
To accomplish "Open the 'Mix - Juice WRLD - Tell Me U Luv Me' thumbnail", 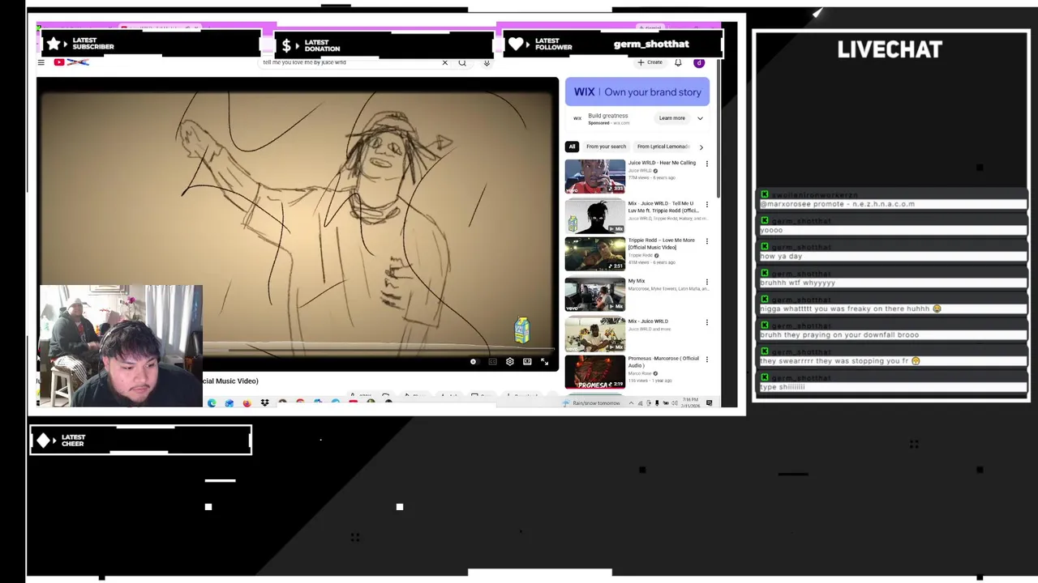I will point(595,216).
